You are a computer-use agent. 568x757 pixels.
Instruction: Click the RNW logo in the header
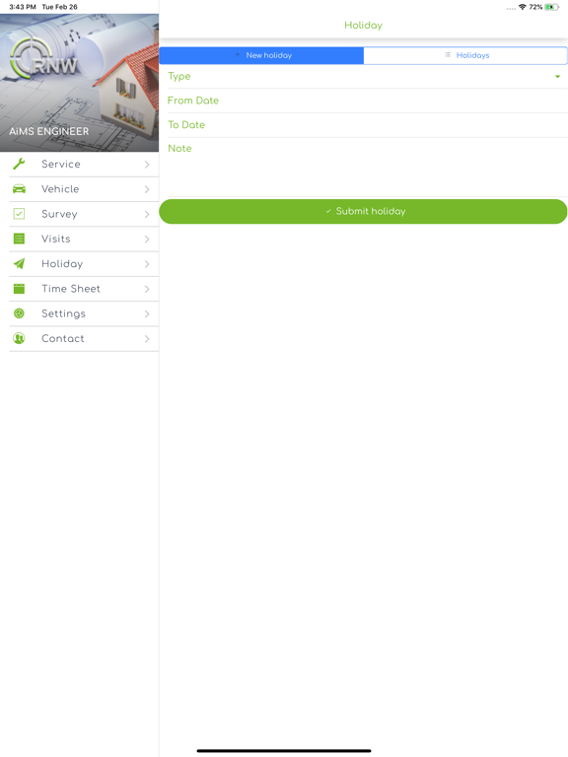(43, 60)
